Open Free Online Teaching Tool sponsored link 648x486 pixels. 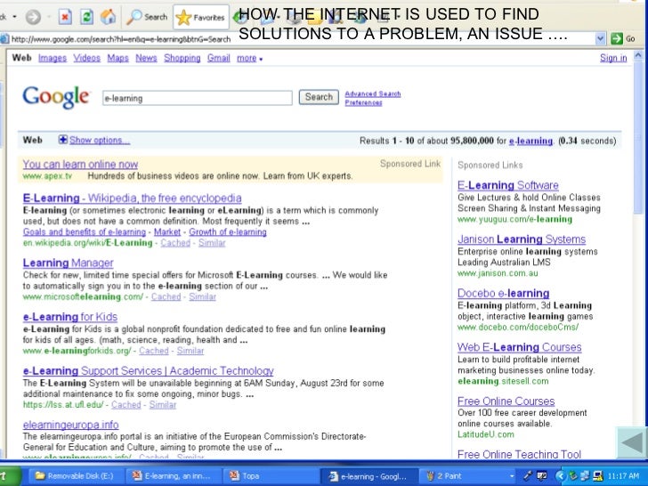click(x=519, y=454)
